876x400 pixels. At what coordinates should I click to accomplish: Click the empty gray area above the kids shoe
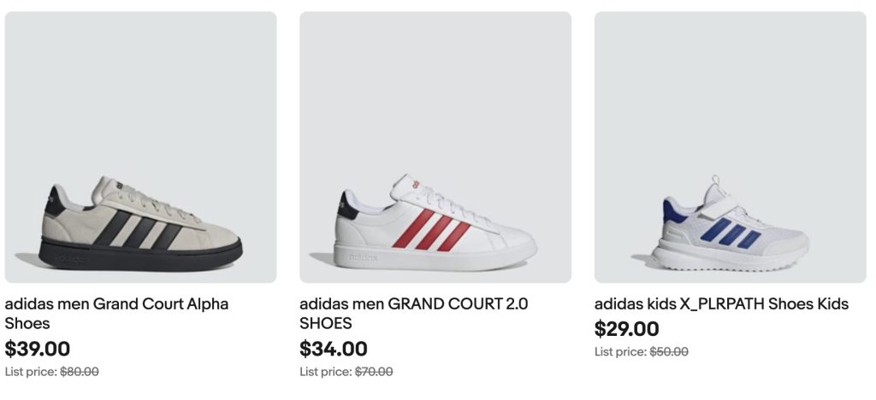click(730, 85)
